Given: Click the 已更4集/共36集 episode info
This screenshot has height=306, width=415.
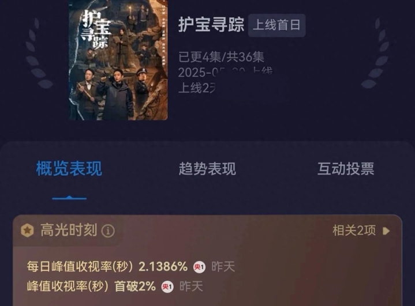Looking at the screenshot, I should [221, 57].
